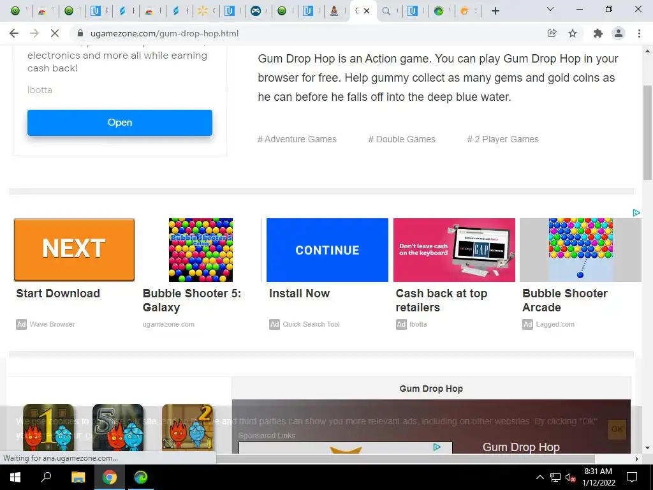
Task: Open the Bubble Shooter 5: Galaxy title
Action: (x=191, y=301)
